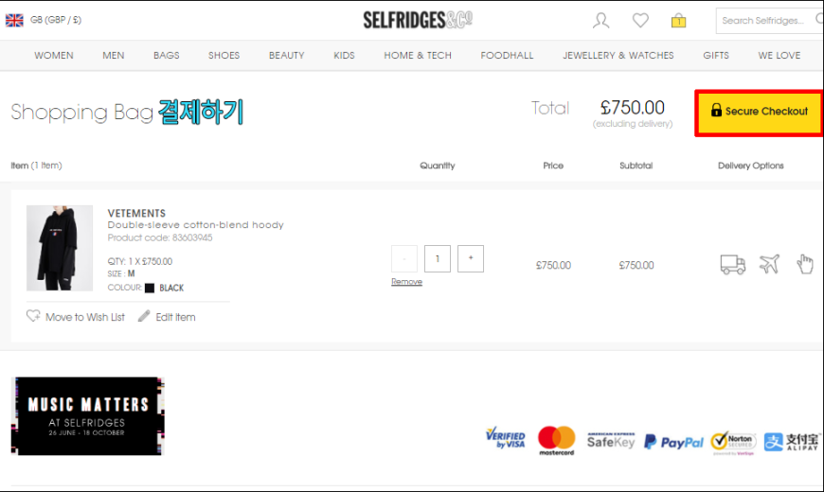Open the FOODHALL menu
Viewport: 824px width, 492px height.
point(507,55)
